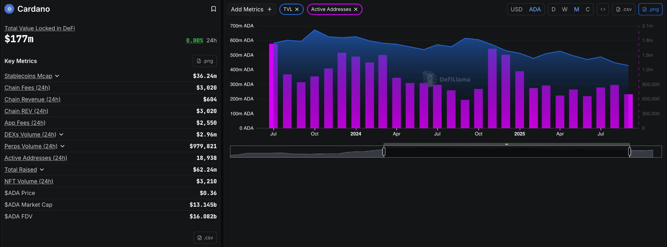Click the Total Value Locked in DeFi label
667x247 pixels.
pos(40,29)
